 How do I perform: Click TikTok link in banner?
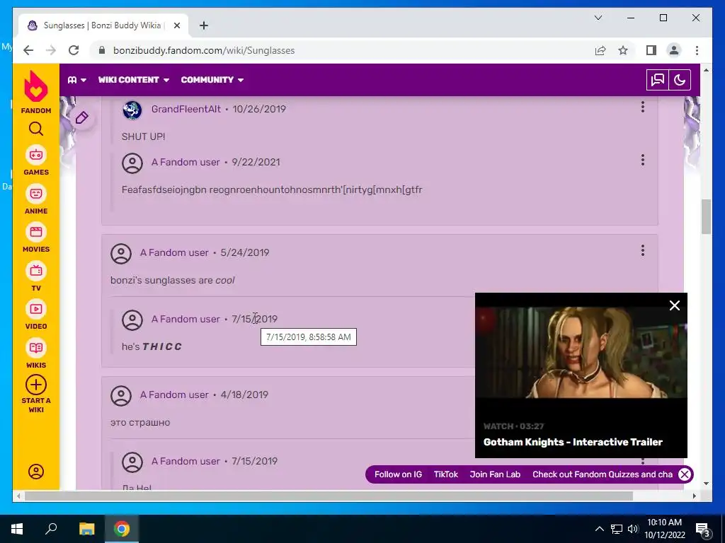(446, 474)
